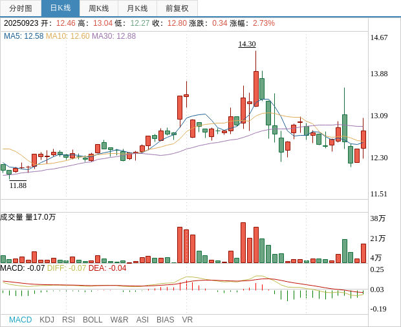Click the 12.30 price axis label
The height and width of the screenshot is (327, 401).
(379, 158)
